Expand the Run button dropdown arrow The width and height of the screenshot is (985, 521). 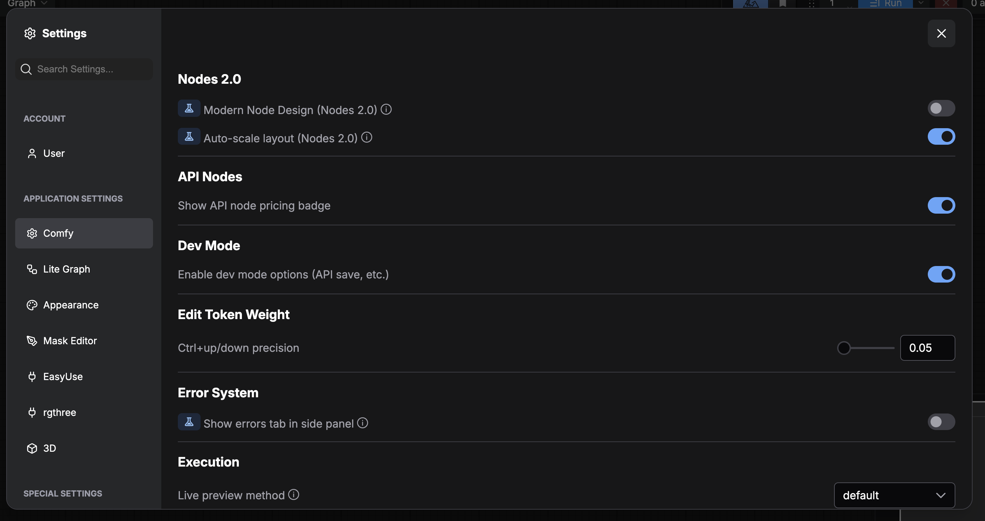click(x=922, y=3)
